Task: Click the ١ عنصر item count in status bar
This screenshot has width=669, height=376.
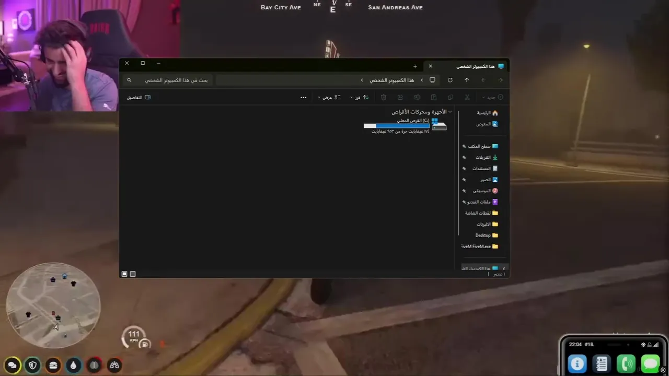Action: pos(500,274)
